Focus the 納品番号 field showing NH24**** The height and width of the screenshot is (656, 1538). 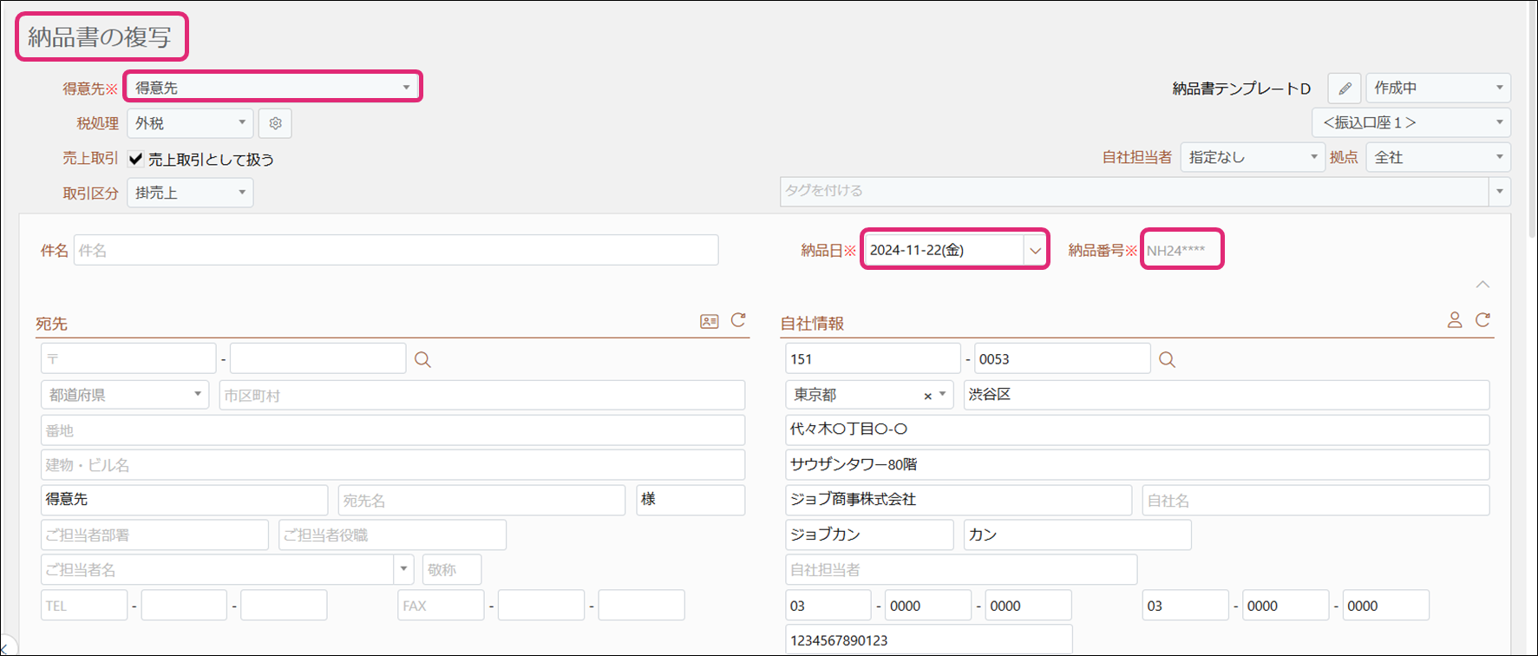[1181, 251]
